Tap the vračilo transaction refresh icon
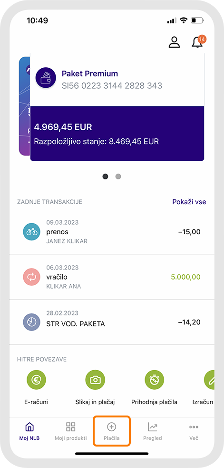This screenshot has height=468, width=224. (x=31, y=277)
